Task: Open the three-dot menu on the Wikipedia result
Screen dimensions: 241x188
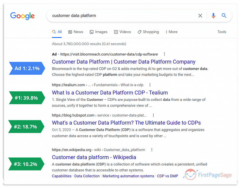Action: (x=152, y=149)
